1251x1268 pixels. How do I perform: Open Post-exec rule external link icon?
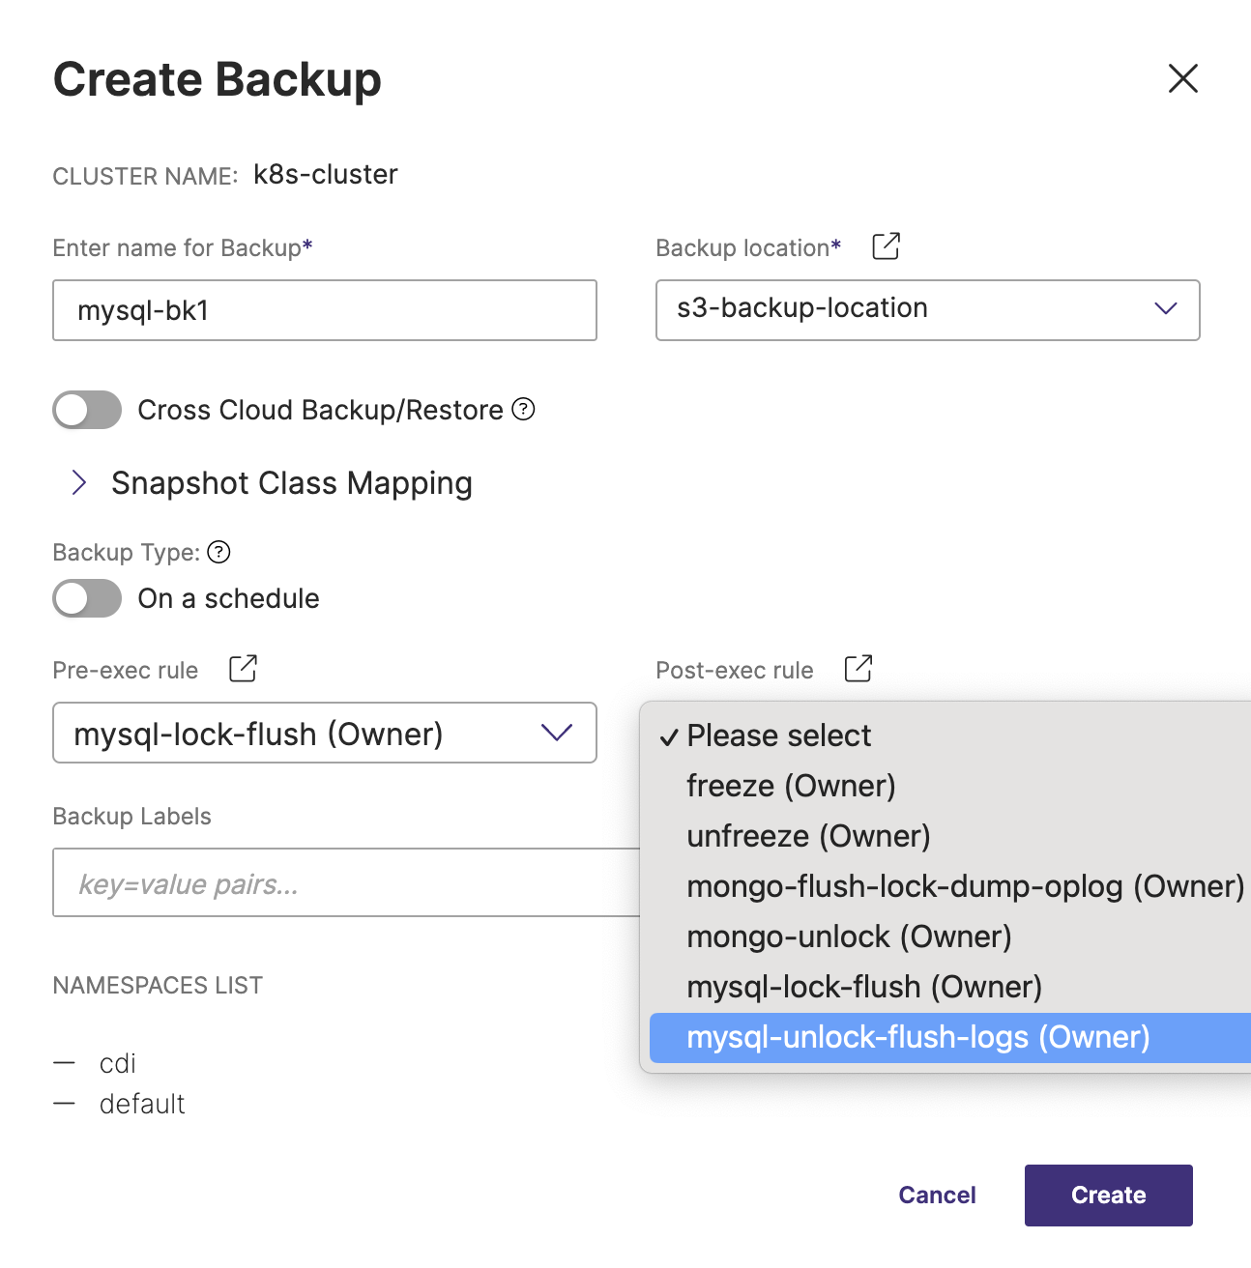coord(858,669)
